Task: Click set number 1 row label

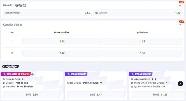Action: coord(12,42)
